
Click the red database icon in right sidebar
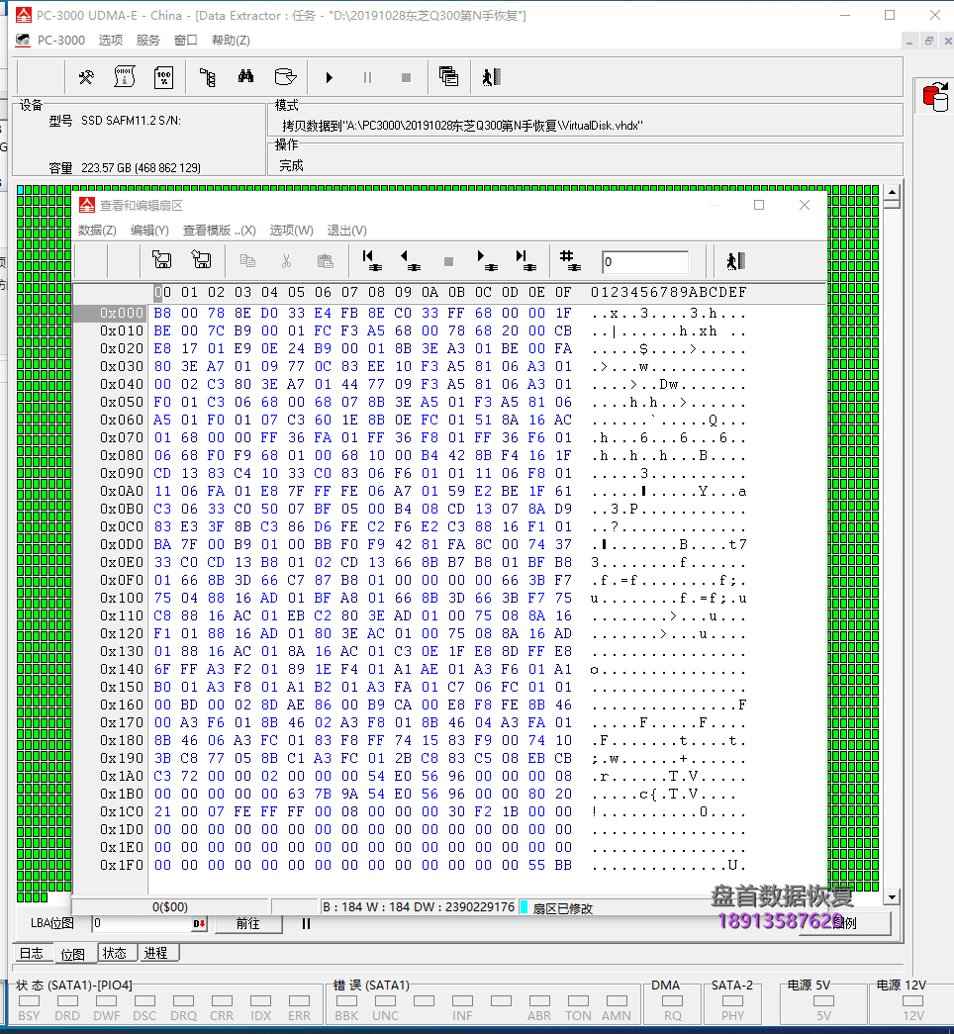pyautogui.click(x=935, y=97)
